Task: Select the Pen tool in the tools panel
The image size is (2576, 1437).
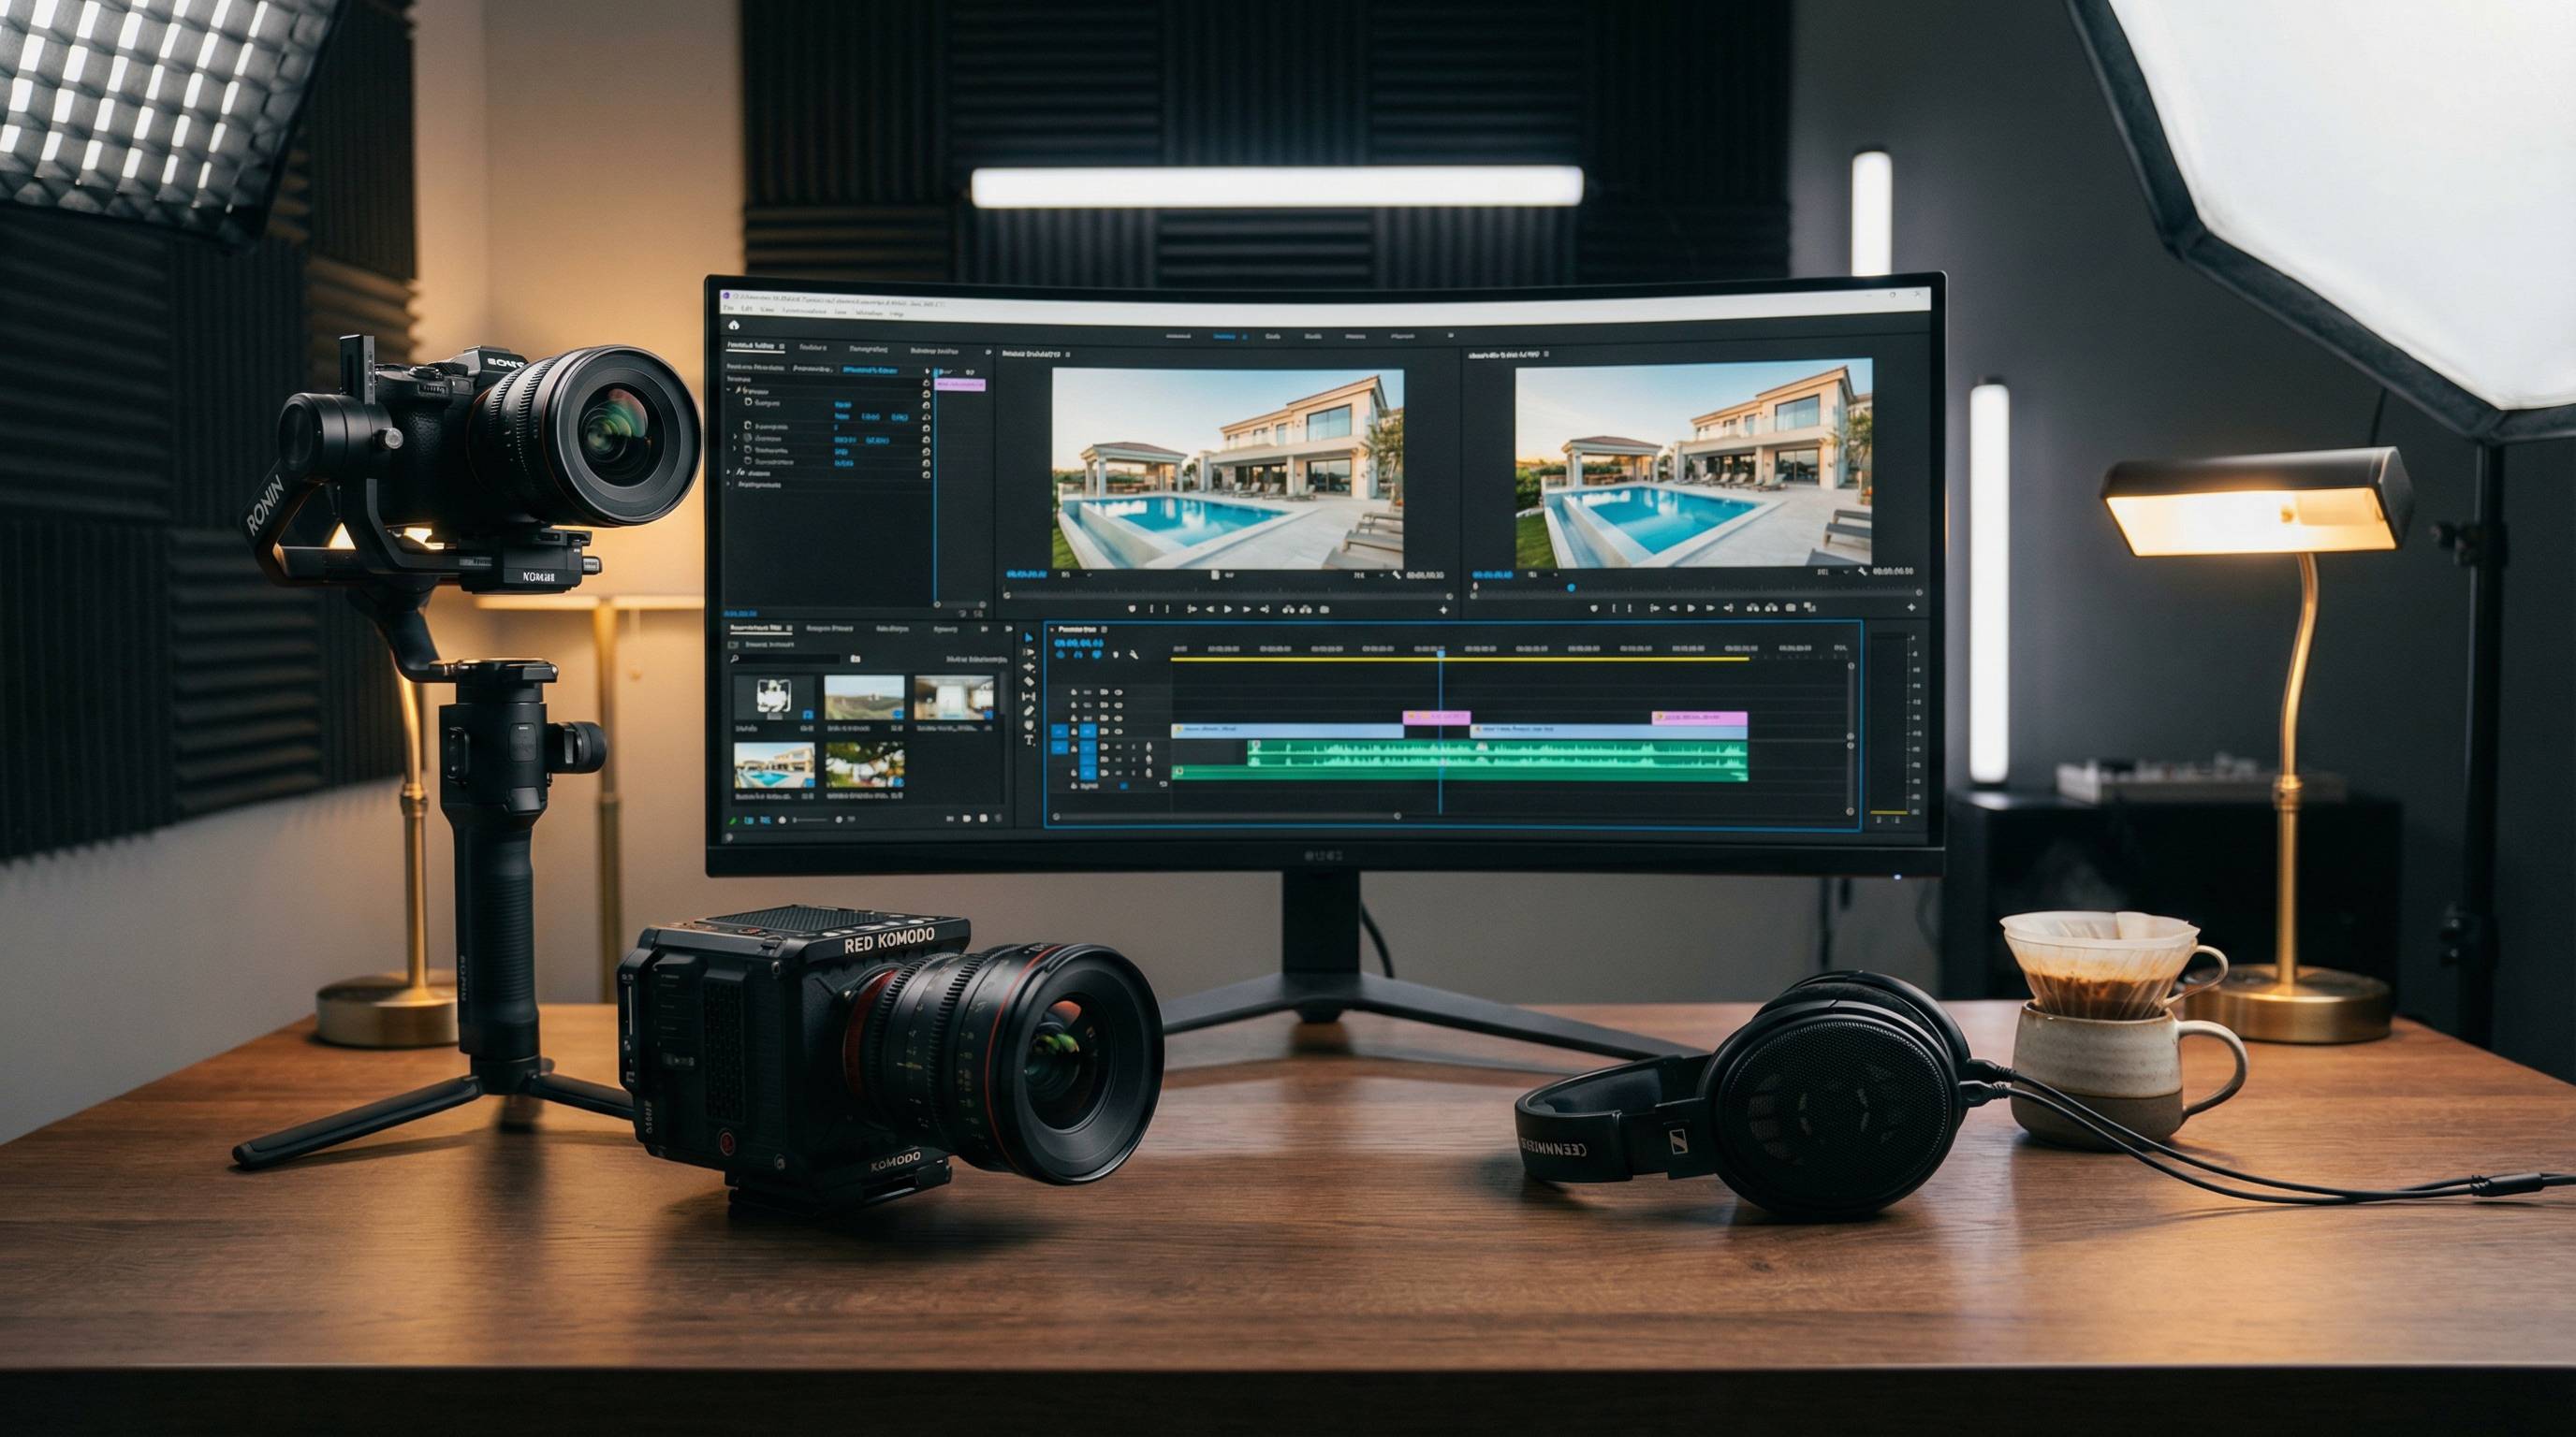Action: (1029, 710)
